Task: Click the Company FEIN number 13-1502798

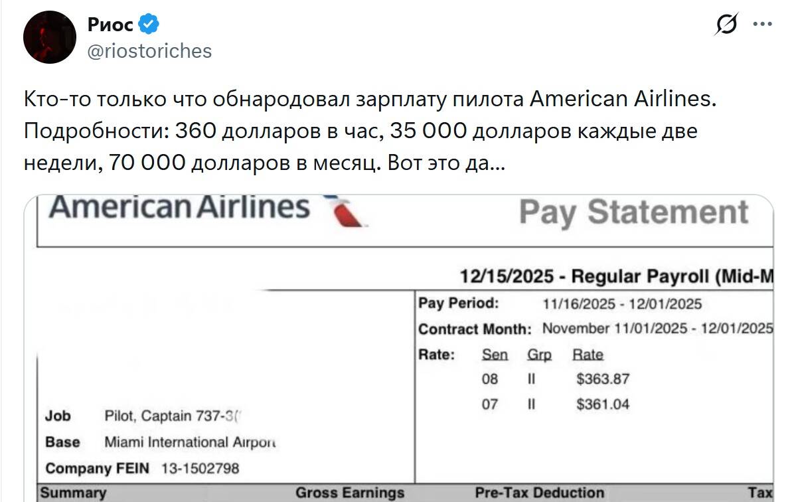Action: [x=200, y=468]
